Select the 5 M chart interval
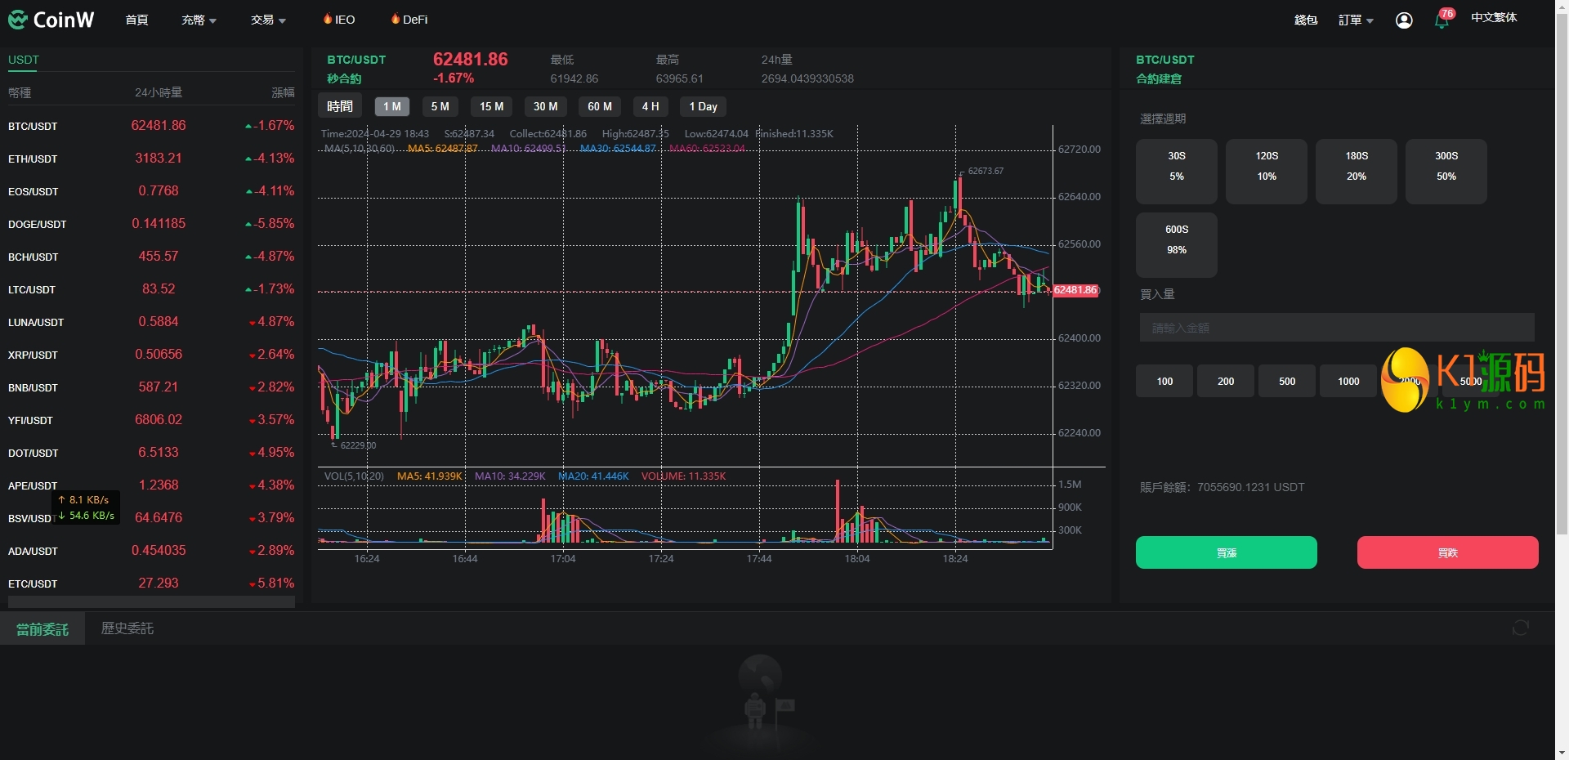 pyautogui.click(x=440, y=106)
